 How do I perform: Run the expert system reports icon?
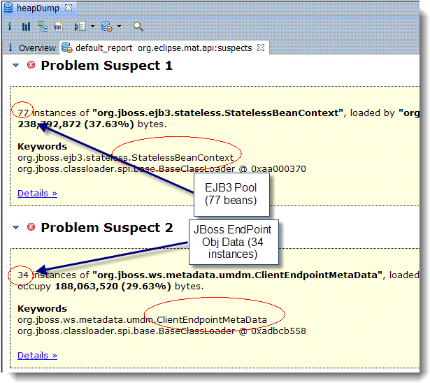pyautogui.click(x=106, y=27)
